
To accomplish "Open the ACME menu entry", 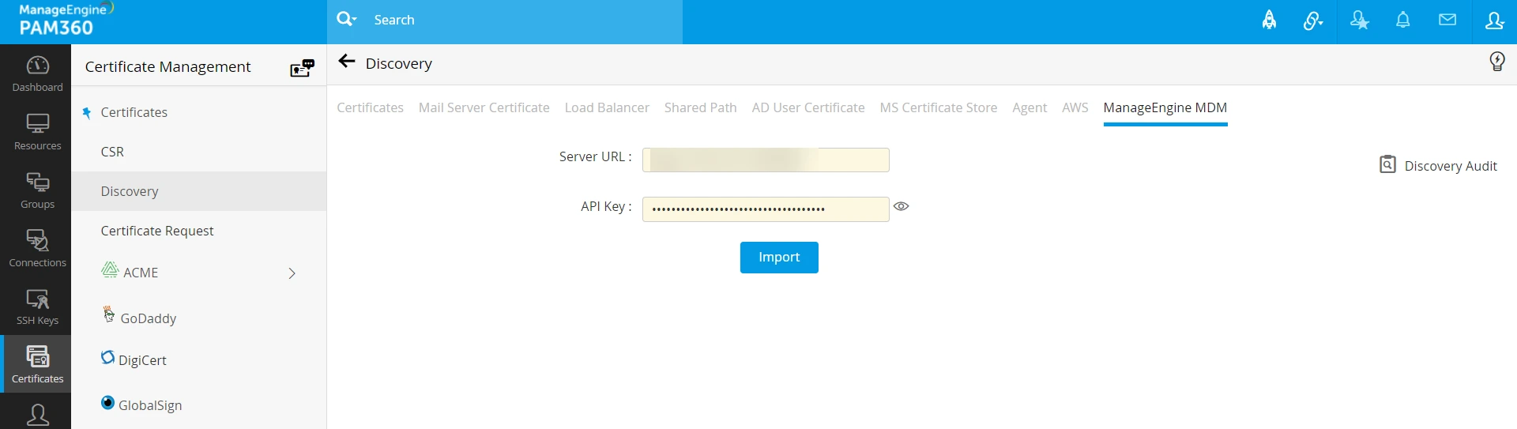I will click(141, 273).
